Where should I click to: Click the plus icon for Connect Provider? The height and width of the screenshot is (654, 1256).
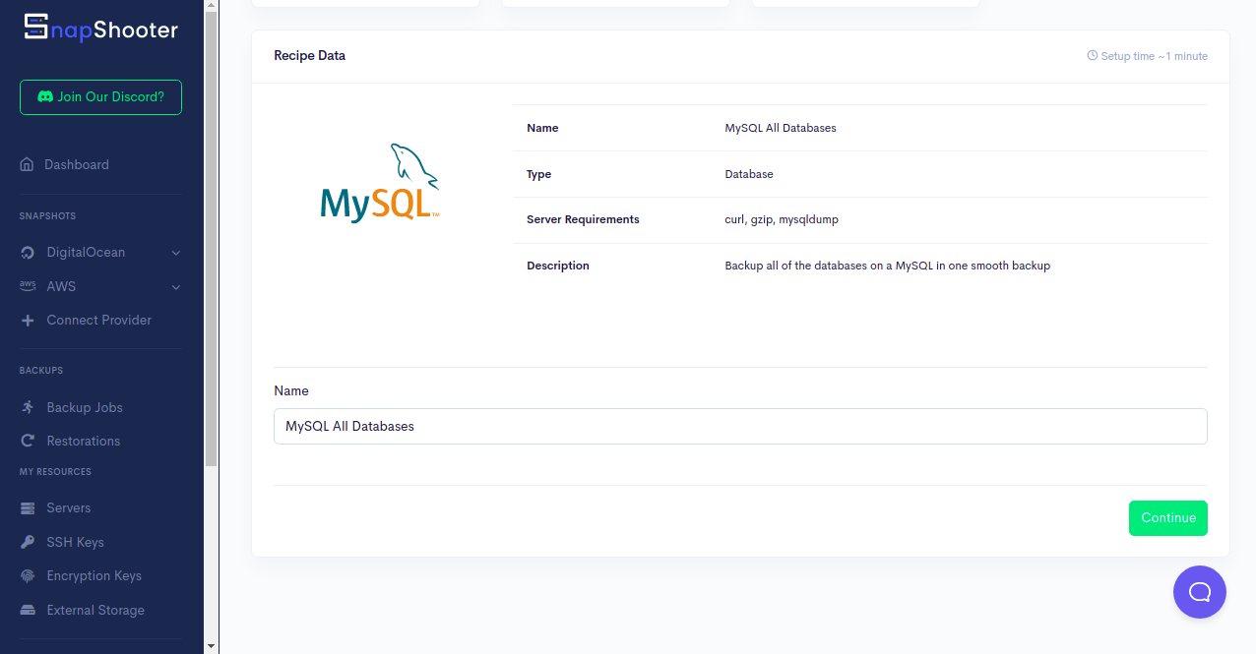(x=28, y=321)
